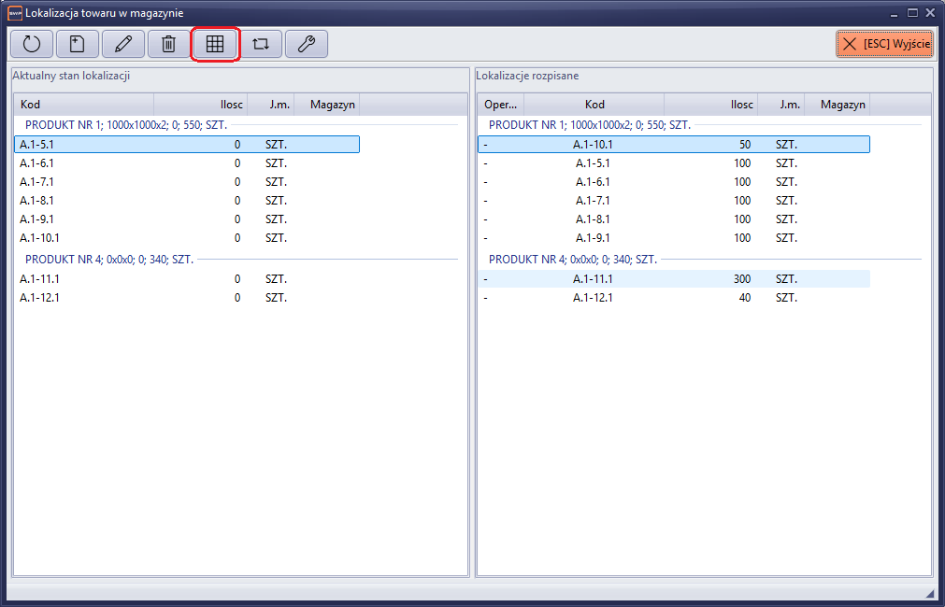The height and width of the screenshot is (607, 945).
Task: Sort left table by Kod column header
Action: (84, 105)
